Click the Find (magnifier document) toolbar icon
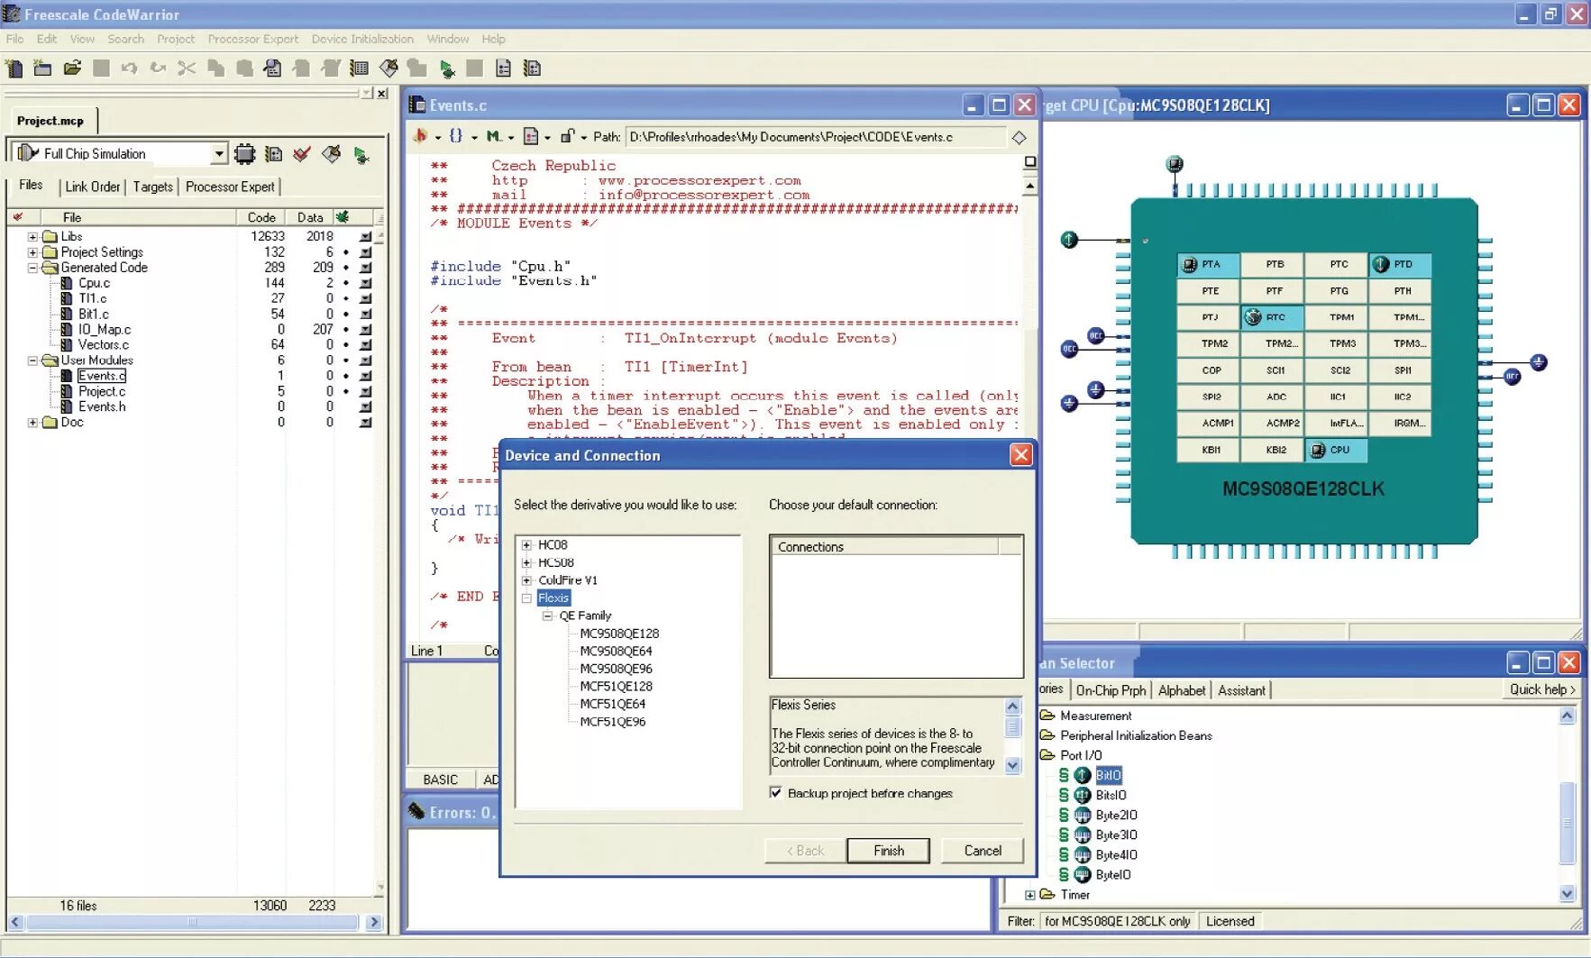1591x958 pixels. pos(272,68)
